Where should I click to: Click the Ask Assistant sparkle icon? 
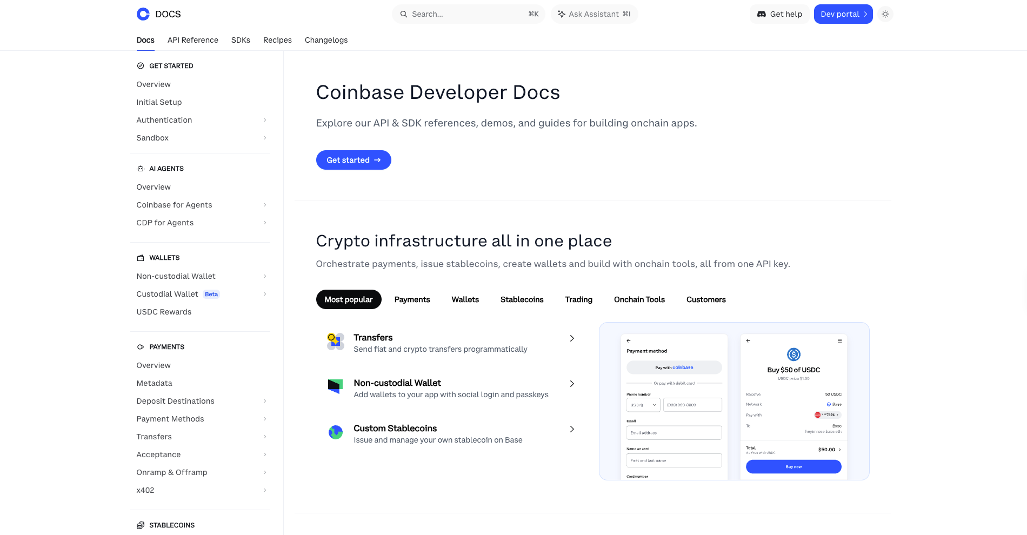point(562,14)
